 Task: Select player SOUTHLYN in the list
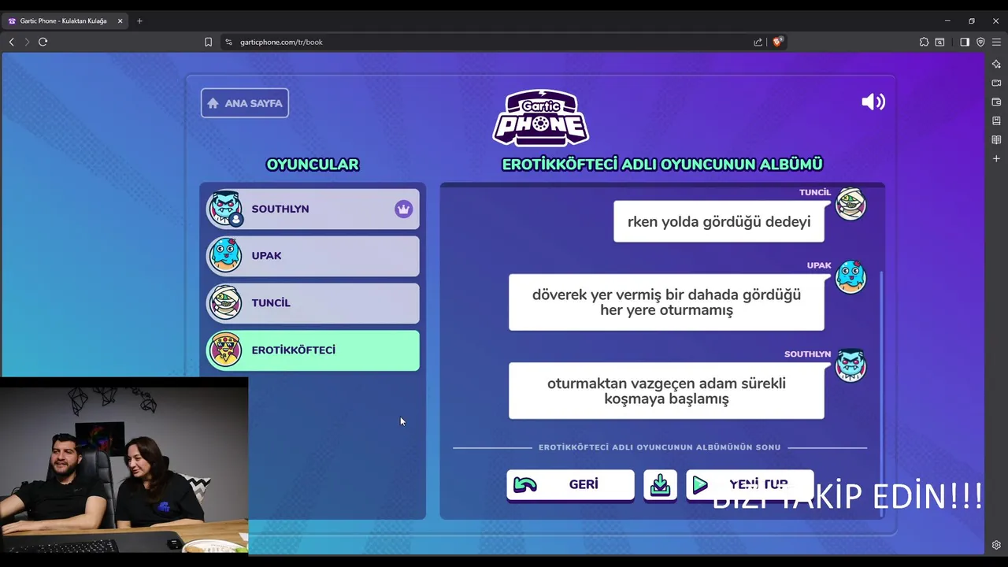[x=313, y=209]
